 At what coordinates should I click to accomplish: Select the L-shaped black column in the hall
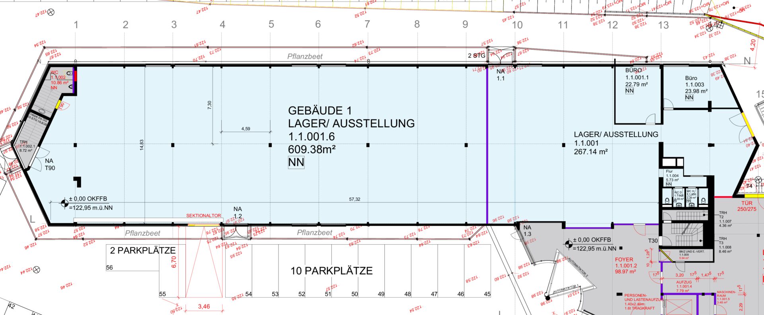[x=78, y=181]
